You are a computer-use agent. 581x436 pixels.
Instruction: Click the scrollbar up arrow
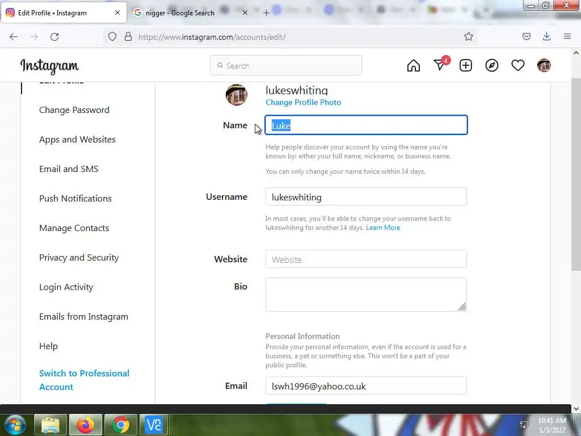pyautogui.click(x=576, y=53)
